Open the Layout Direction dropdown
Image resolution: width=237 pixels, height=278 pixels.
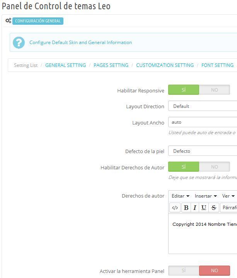[x=203, y=106]
